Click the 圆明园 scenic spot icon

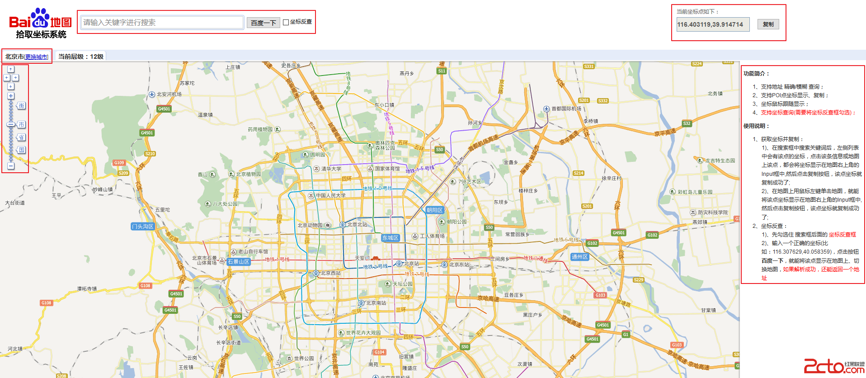pyautogui.click(x=306, y=155)
